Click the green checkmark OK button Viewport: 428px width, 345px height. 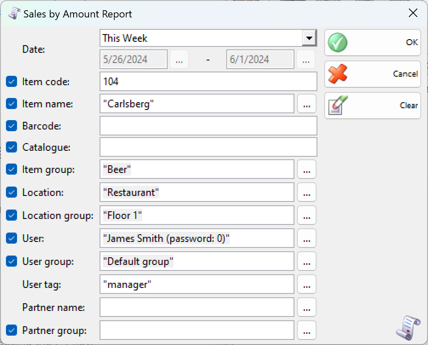tap(372, 43)
